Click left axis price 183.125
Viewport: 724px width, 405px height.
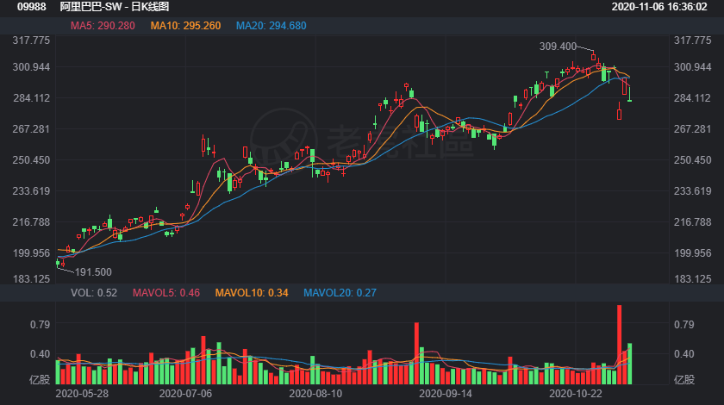(x=31, y=279)
